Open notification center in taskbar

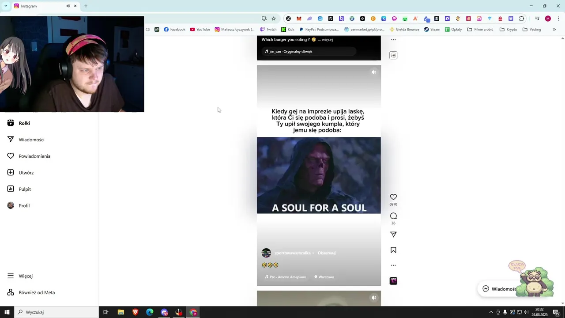[556, 312]
